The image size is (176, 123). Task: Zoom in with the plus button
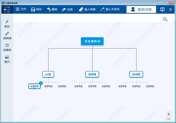tap(169, 114)
